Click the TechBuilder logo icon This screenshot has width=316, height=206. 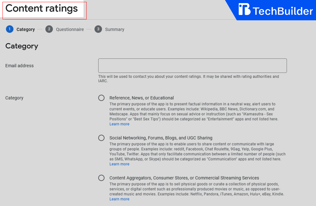[244, 9]
